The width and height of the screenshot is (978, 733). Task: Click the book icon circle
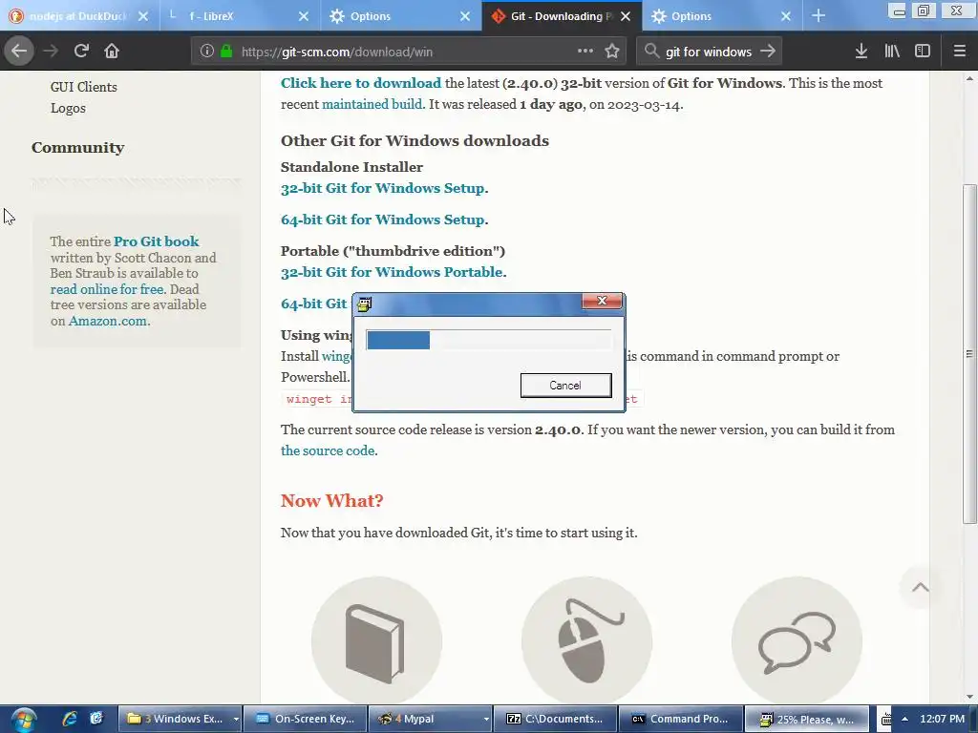(x=376, y=641)
